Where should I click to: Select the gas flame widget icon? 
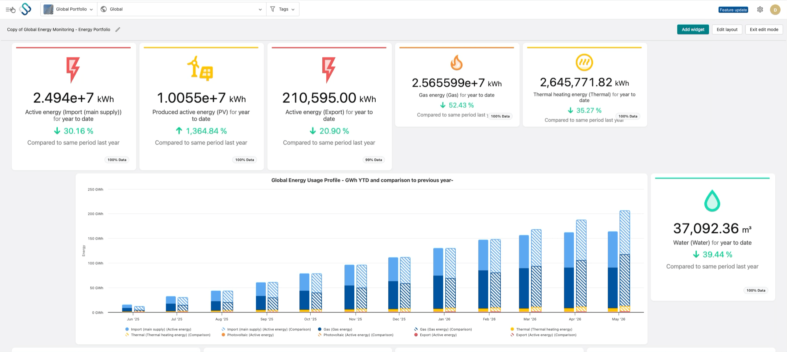click(456, 63)
